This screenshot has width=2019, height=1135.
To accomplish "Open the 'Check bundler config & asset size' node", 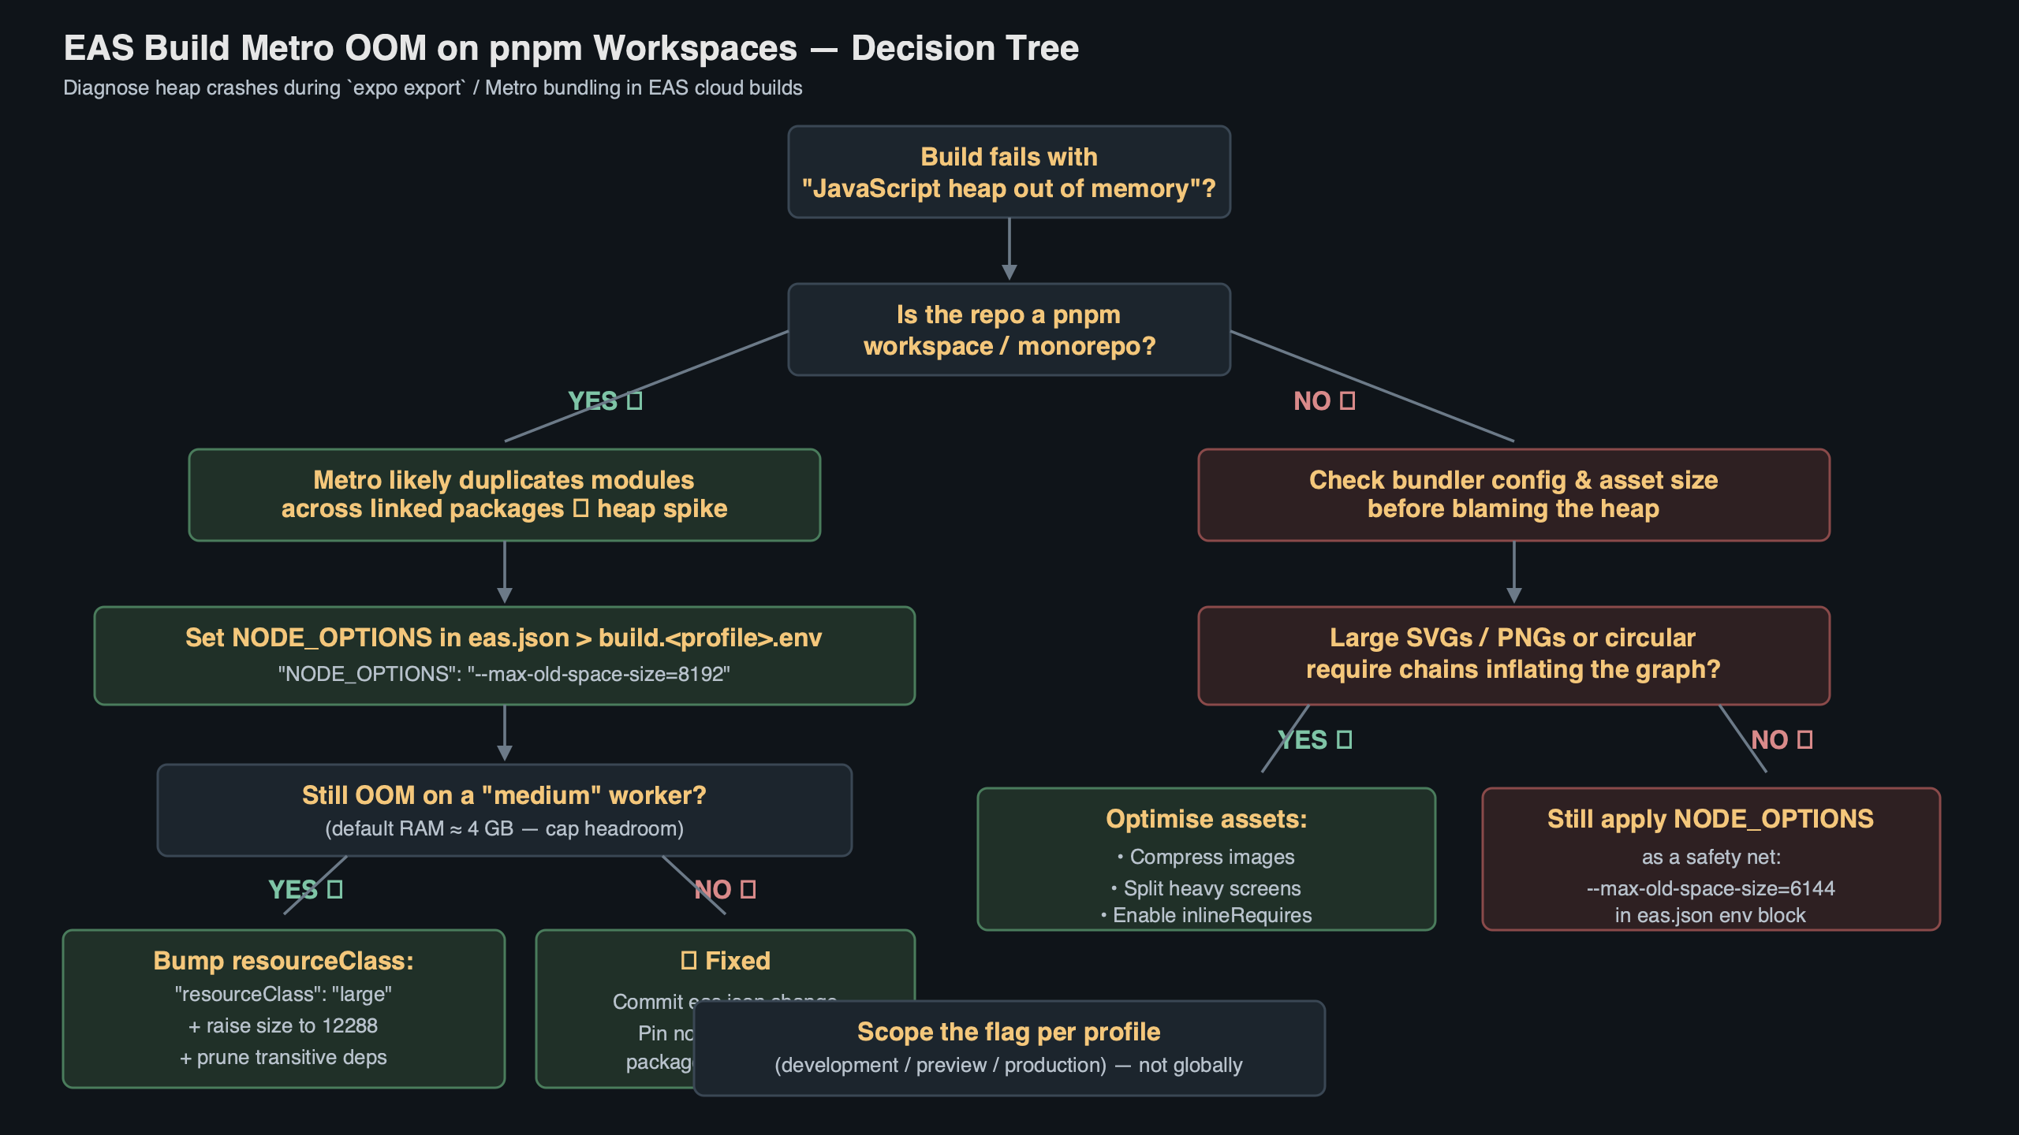I will (x=1513, y=494).
